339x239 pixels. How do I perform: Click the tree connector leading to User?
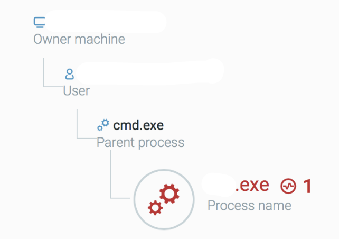[x=53, y=72]
